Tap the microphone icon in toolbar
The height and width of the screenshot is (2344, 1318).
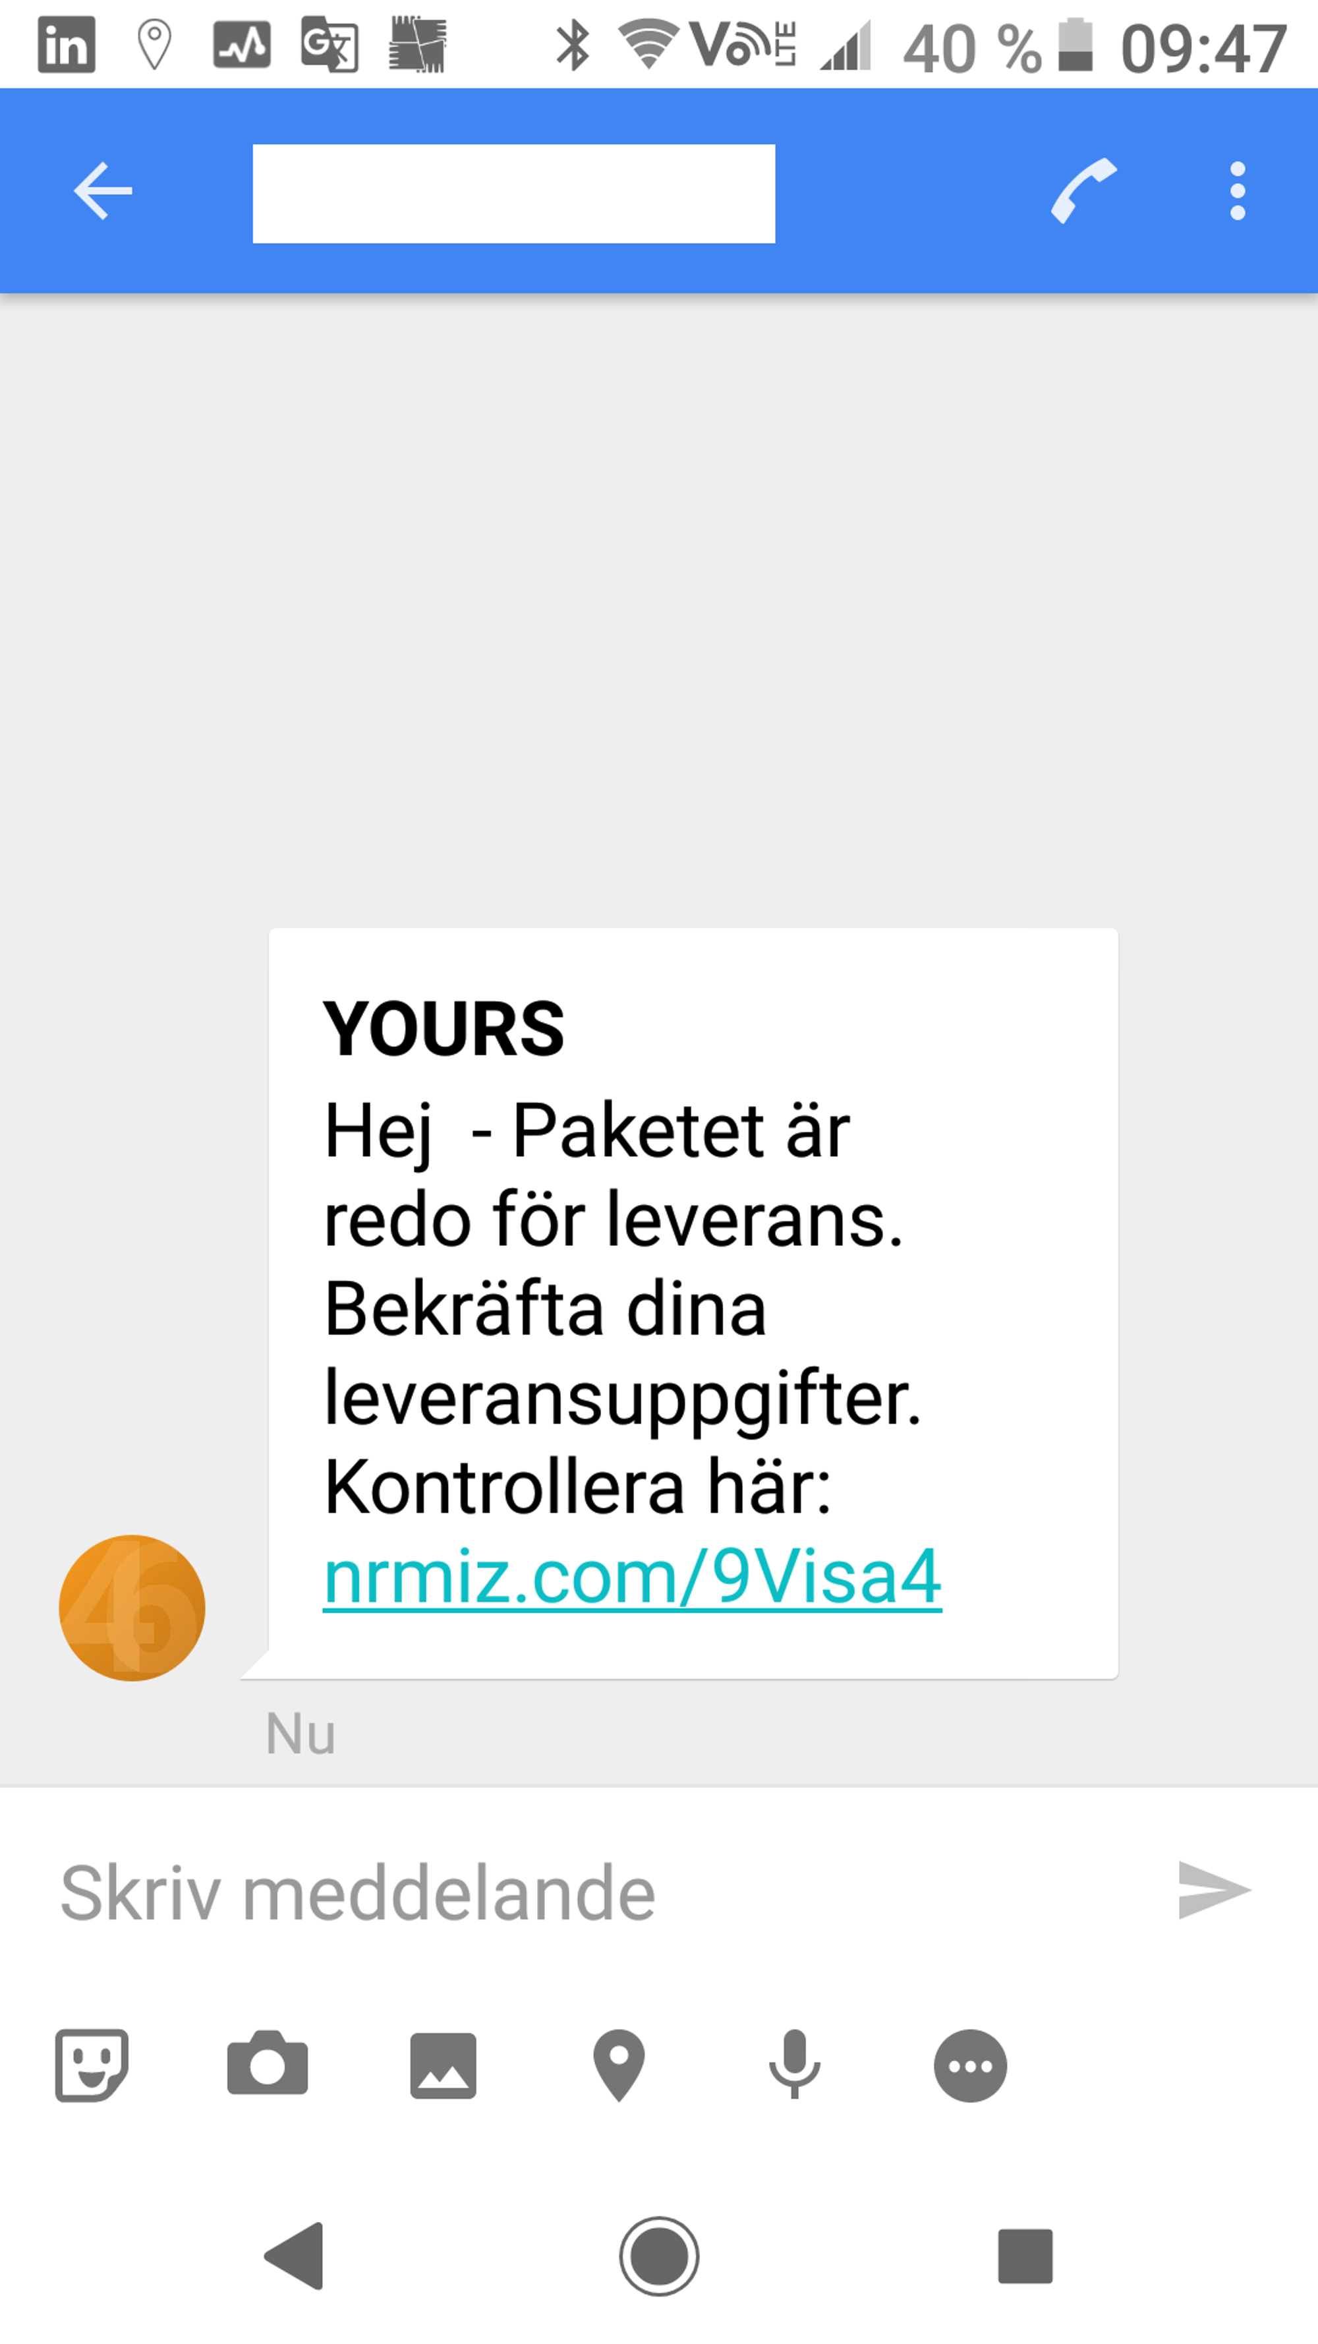coord(791,2064)
